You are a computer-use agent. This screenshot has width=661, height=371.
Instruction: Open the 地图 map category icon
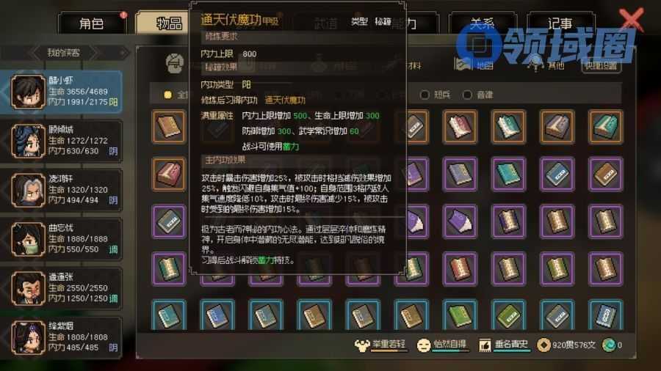(x=463, y=65)
